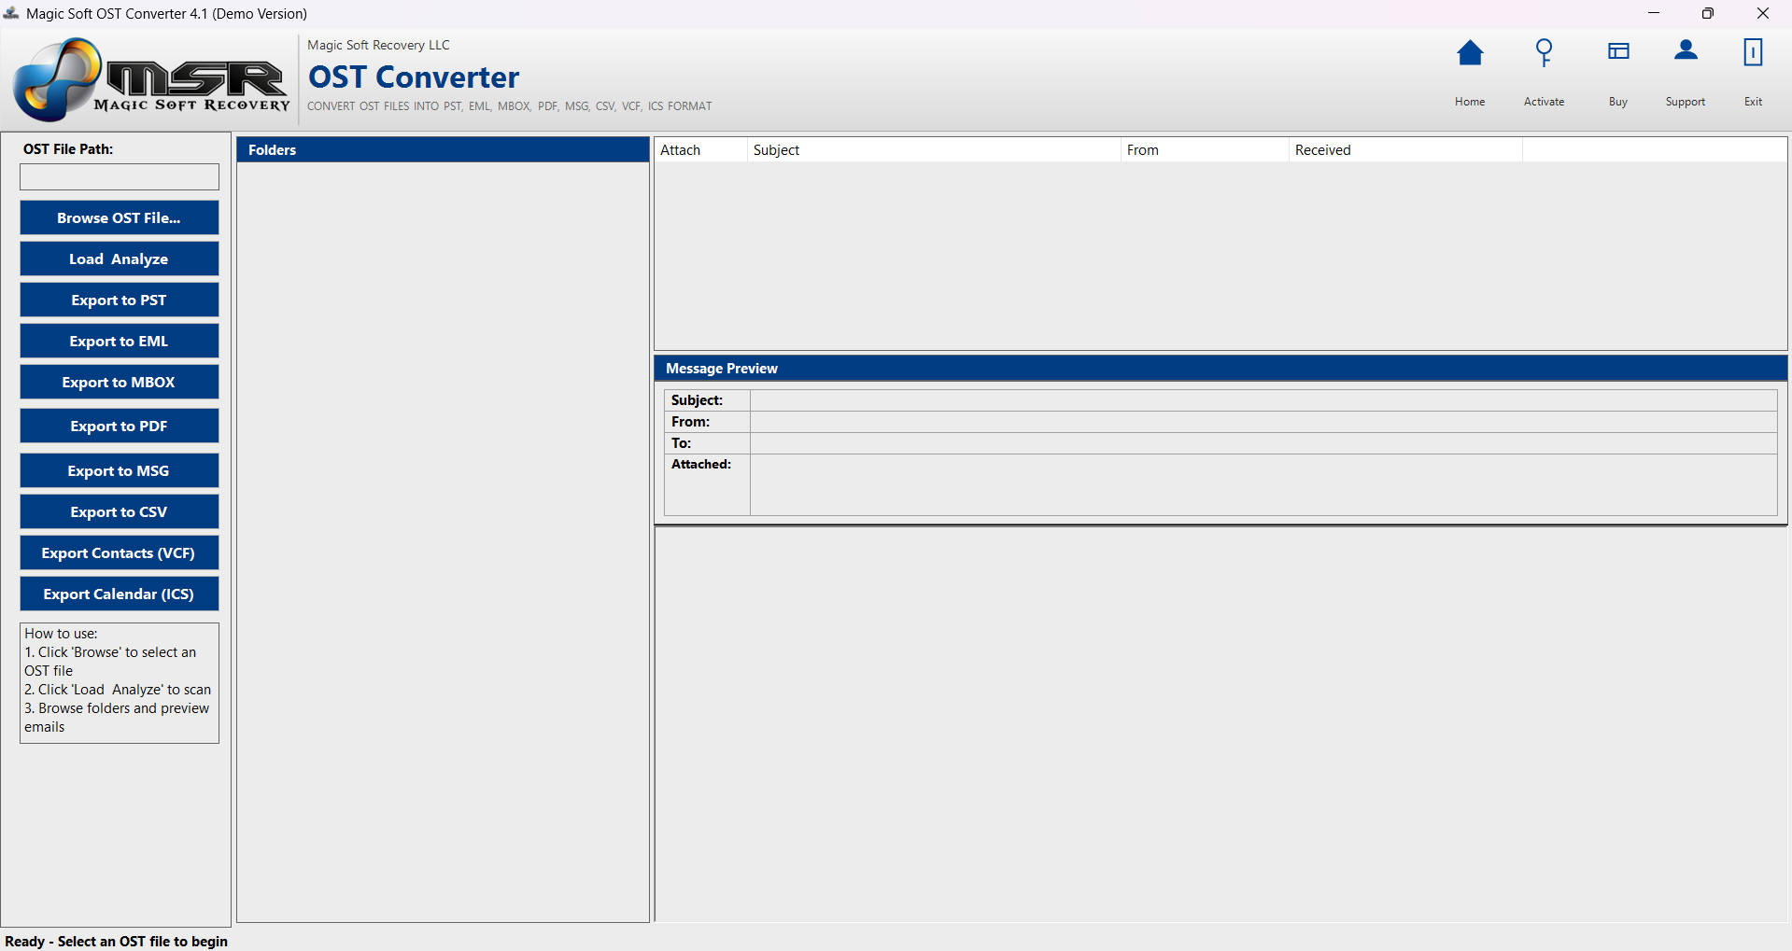Sort by the Received column header
Screen dimensions: 1792x951
click(x=1405, y=150)
